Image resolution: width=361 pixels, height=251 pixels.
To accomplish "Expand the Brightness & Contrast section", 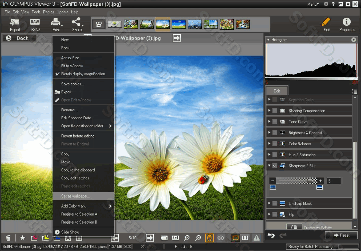I will click(x=269, y=132).
